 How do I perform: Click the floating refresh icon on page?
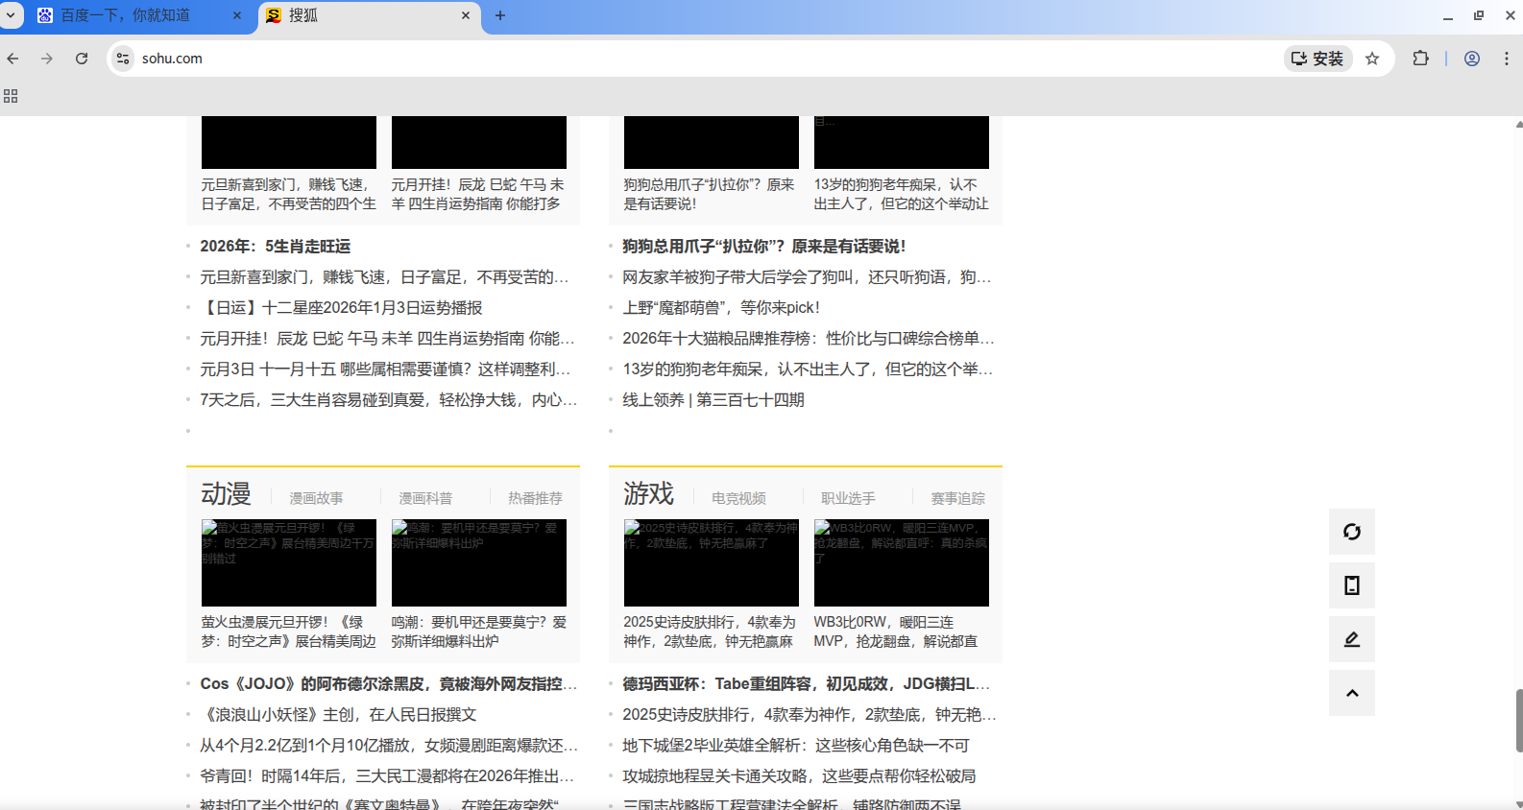pyautogui.click(x=1352, y=532)
